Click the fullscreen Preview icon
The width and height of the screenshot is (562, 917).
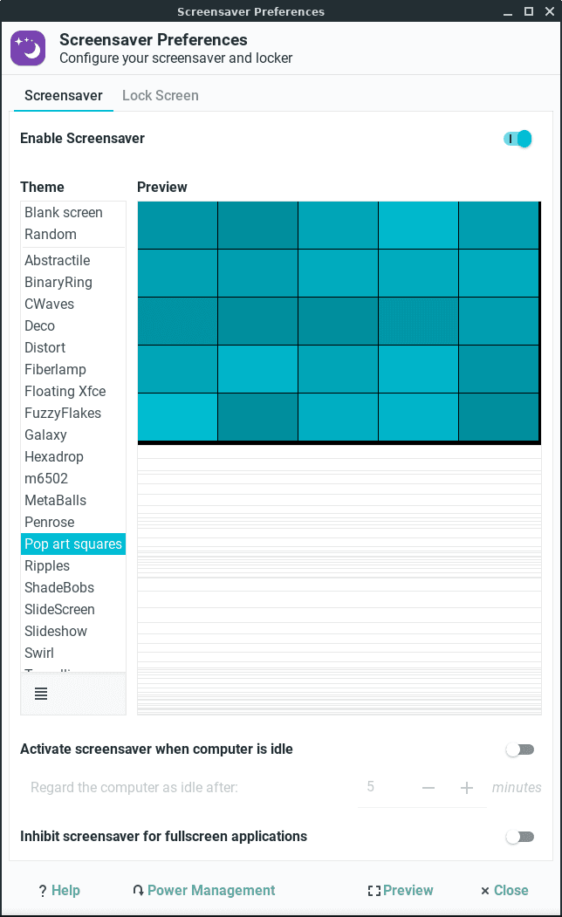[x=374, y=891]
